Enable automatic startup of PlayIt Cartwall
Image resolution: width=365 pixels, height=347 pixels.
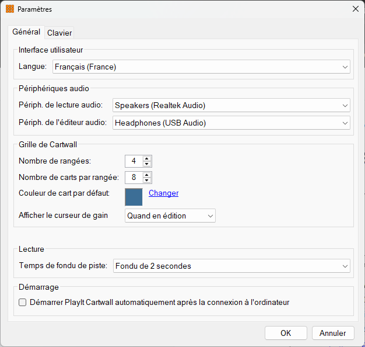tap(22, 303)
